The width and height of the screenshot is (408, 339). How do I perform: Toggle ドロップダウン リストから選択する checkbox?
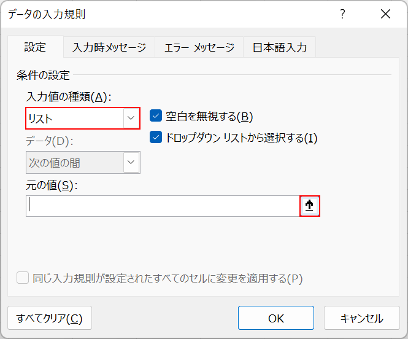pos(156,138)
